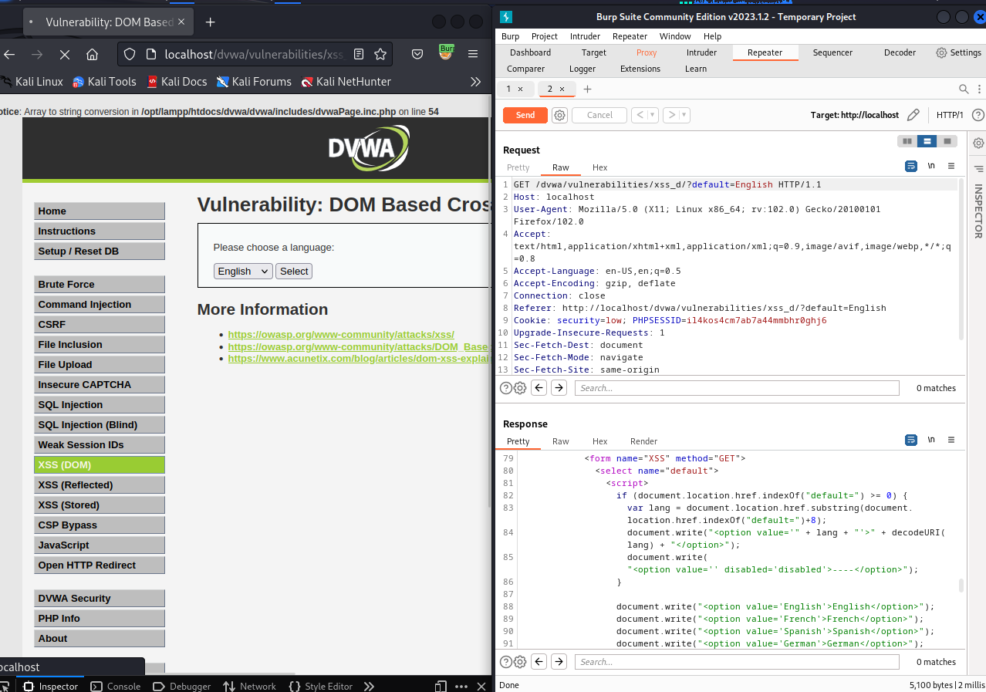This screenshot has width=986, height=692.
Task: Click request search field
Action: tap(737, 388)
